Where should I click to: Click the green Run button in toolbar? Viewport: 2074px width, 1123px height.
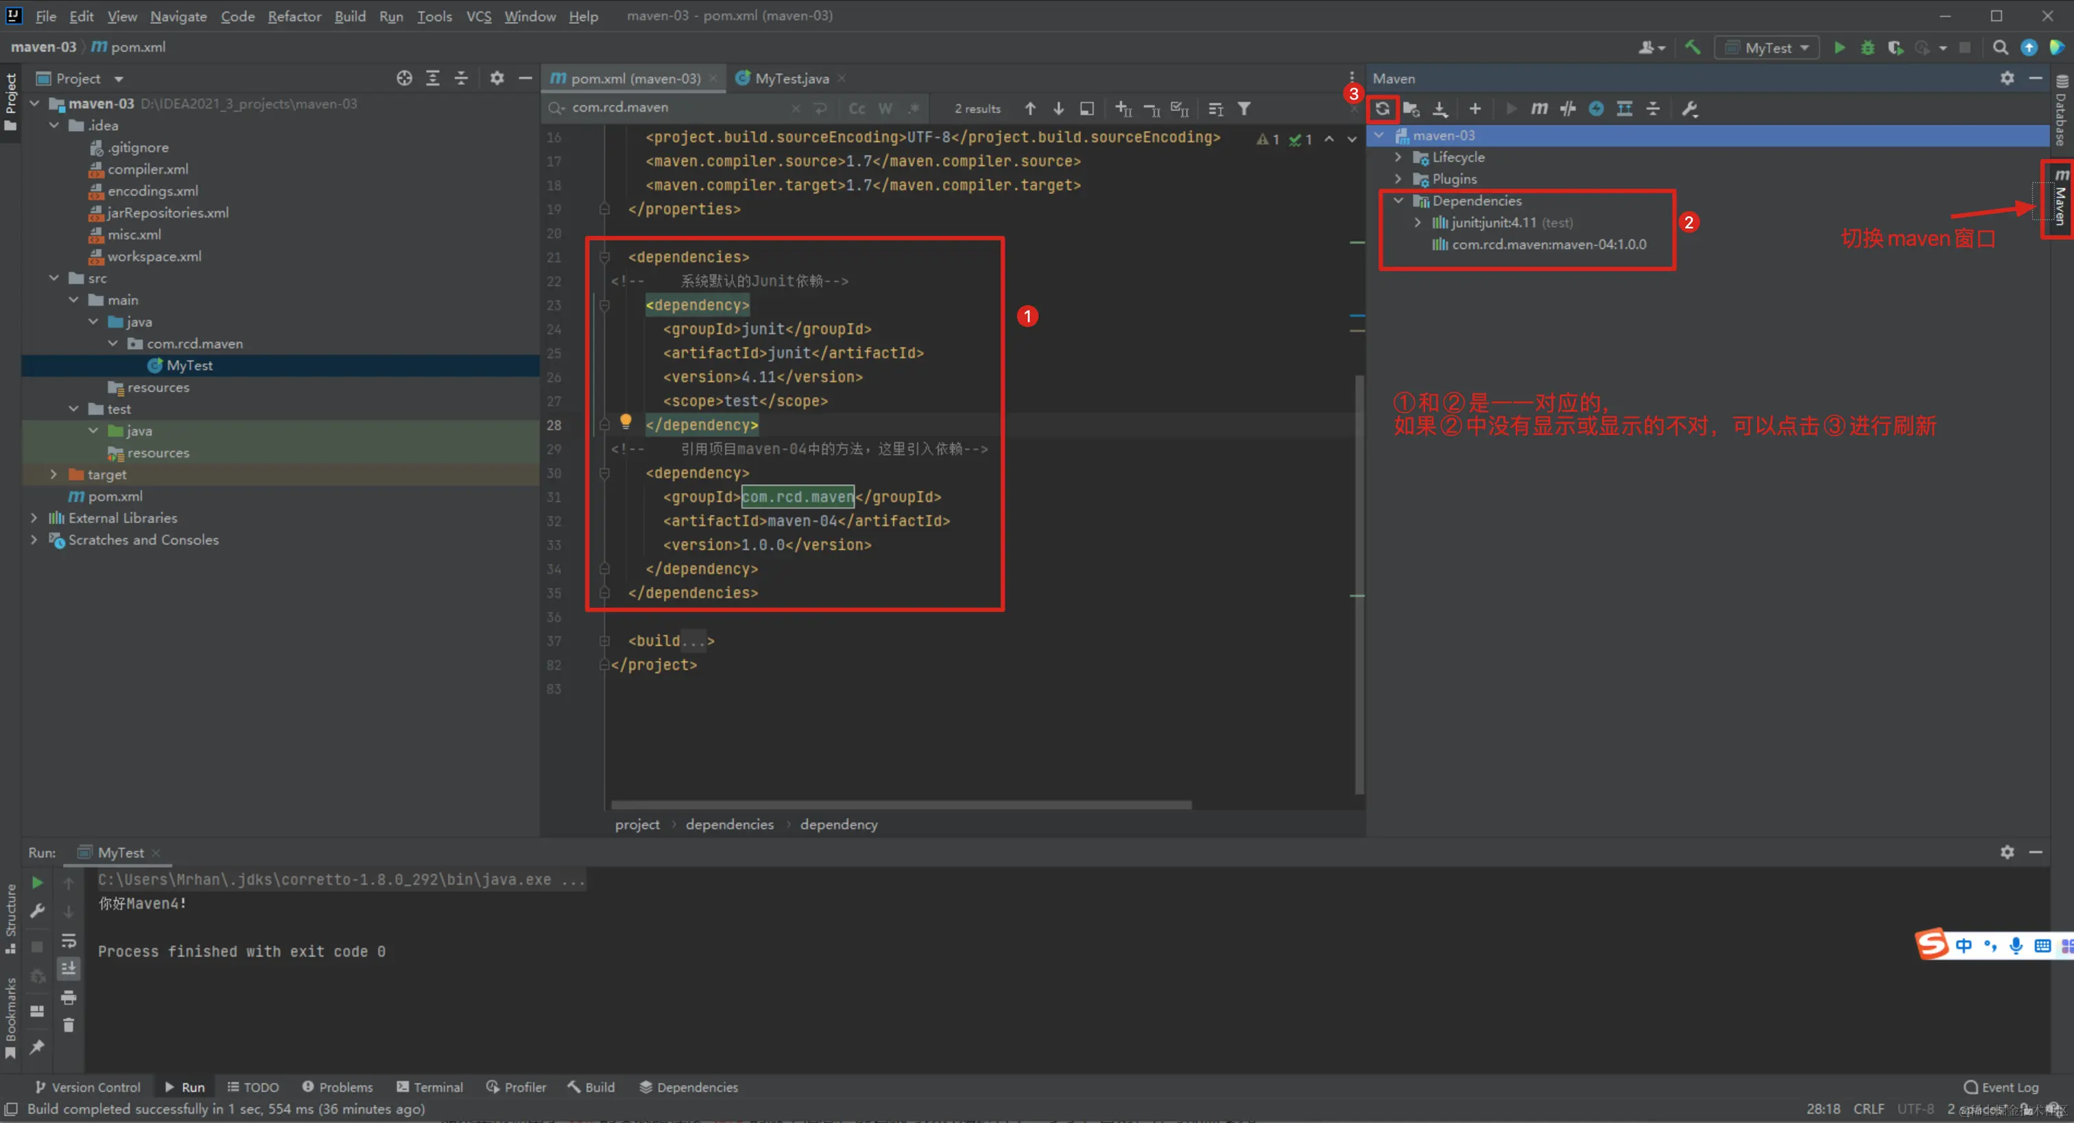[x=1839, y=47]
